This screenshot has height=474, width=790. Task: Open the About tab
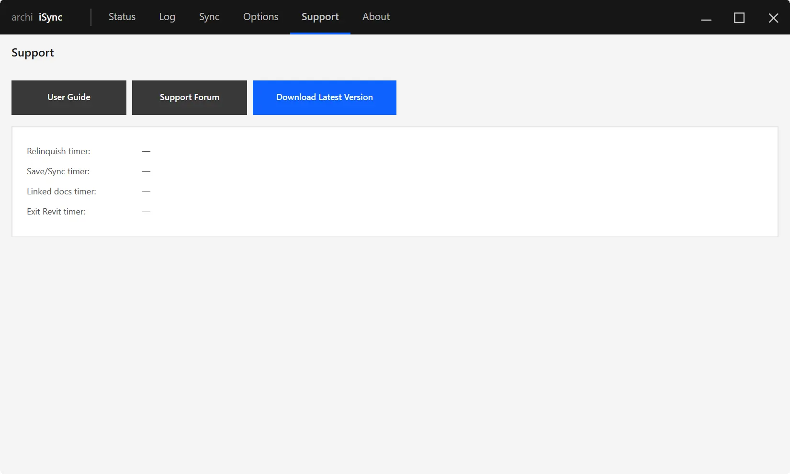375,17
